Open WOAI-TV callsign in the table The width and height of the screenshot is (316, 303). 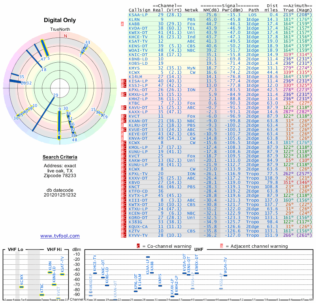coord(138,50)
